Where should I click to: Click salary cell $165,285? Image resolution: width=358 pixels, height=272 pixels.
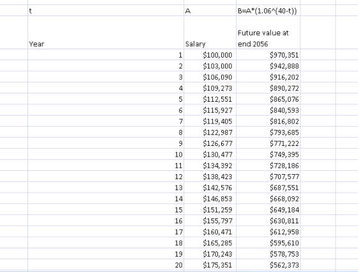click(210, 243)
